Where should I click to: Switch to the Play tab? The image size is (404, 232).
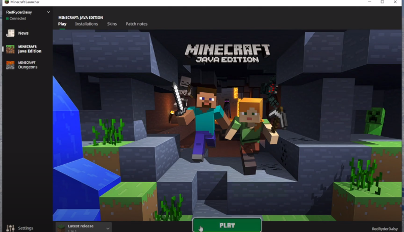tap(62, 24)
